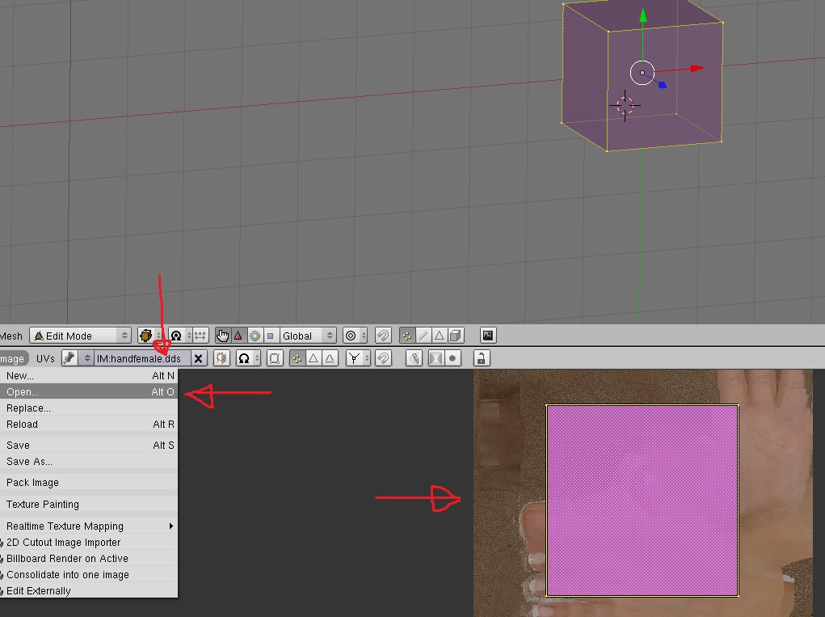Image resolution: width=825 pixels, height=617 pixels.
Task: Choose Consolidate into one image
Action: pos(89,574)
